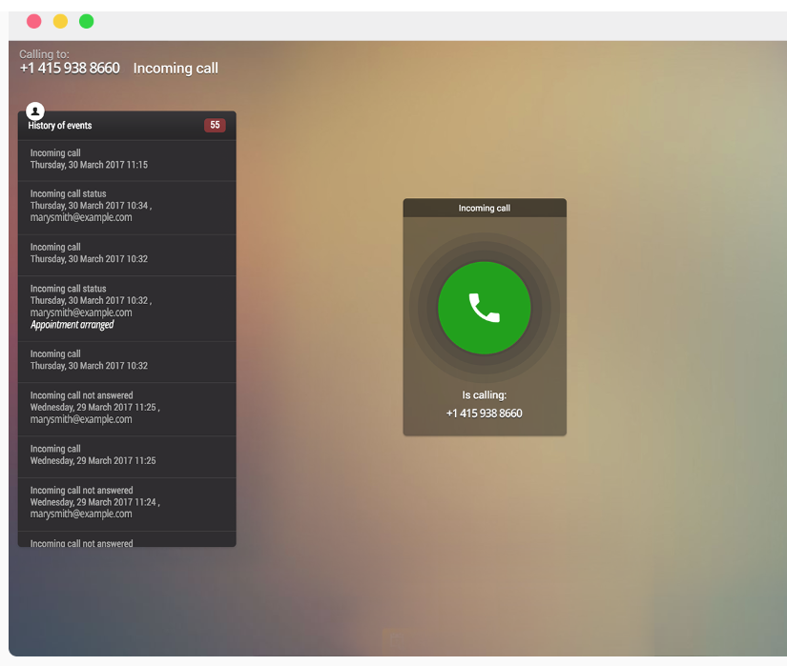The width and height of the screenshot is (787, 666).
Task: Open the 55 events counter badge
Action: 215,125
